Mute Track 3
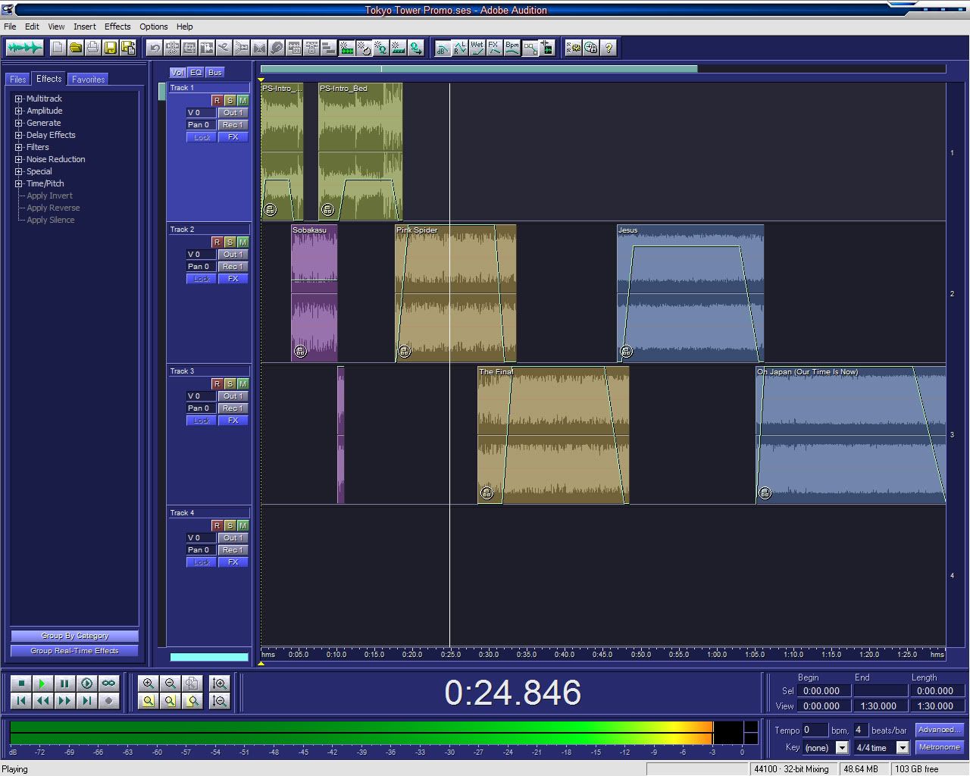Screen dimensions: 970x776 (242, 383)
